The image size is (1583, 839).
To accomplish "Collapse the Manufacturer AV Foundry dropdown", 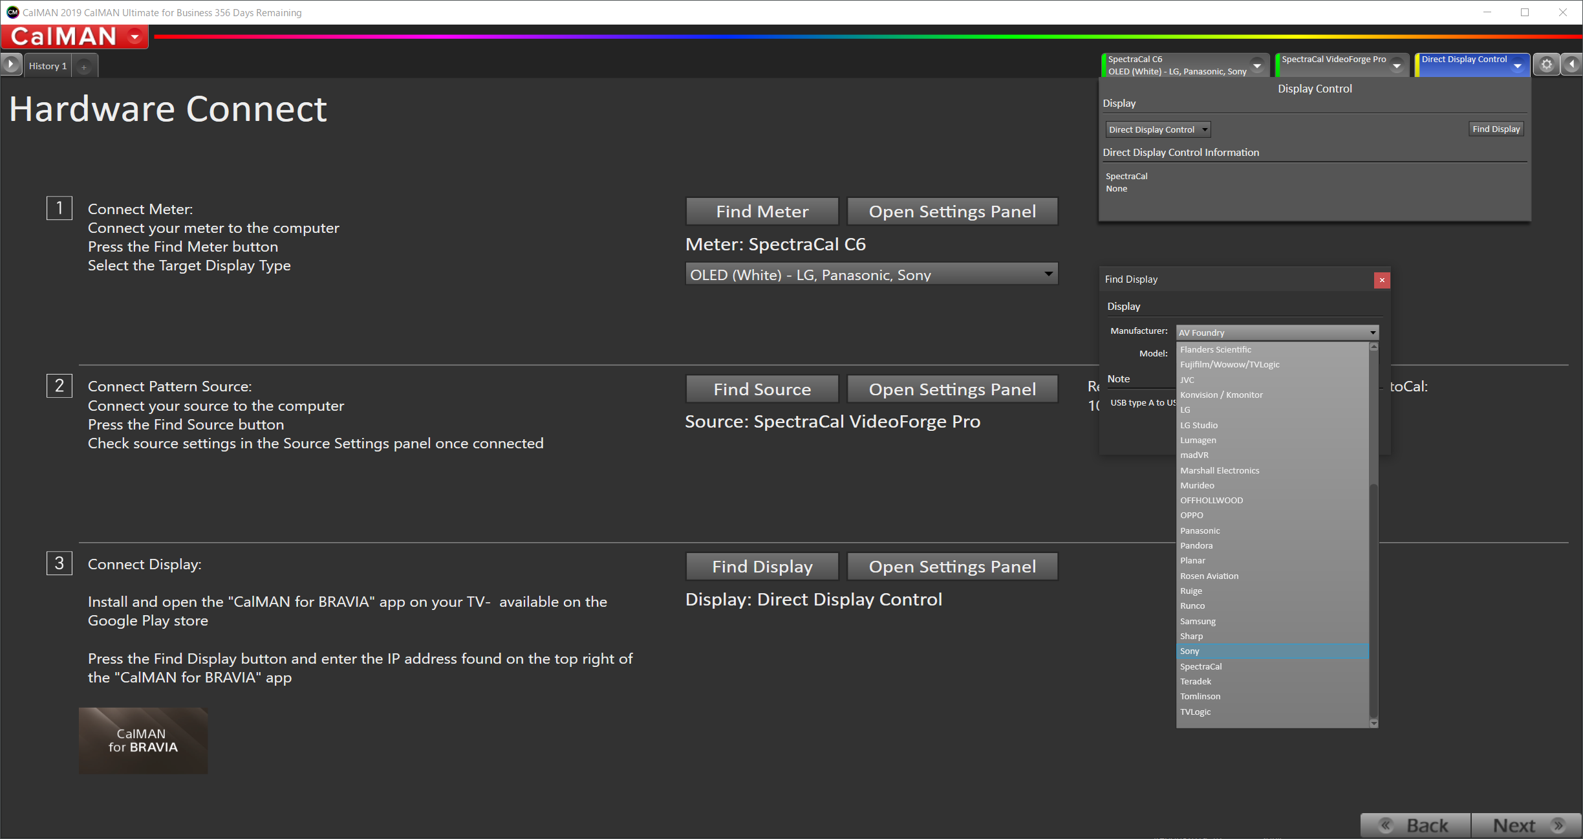I will click(x=1277, y=332).
